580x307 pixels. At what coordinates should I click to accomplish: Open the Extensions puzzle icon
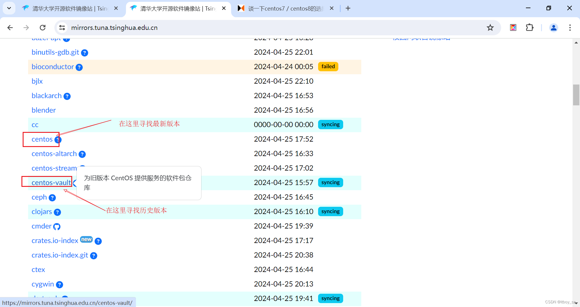(530, 28)
